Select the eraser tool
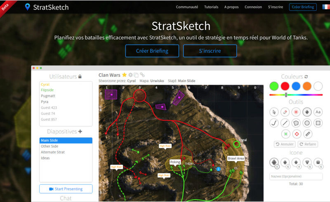Screen dimensions: 330x202 285,112
